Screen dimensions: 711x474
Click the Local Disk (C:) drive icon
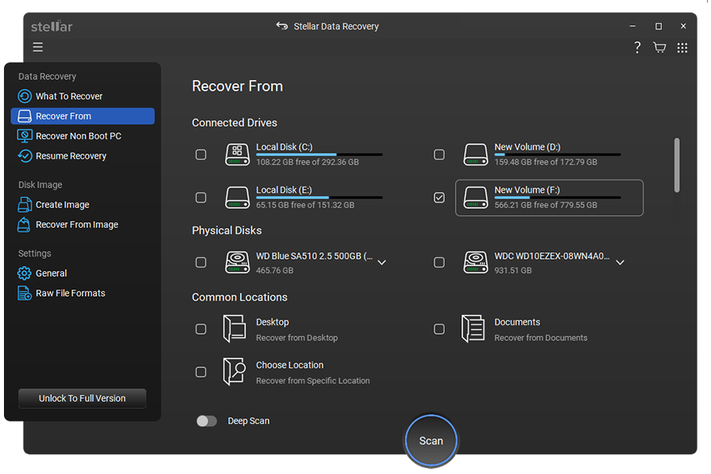click(237, 154)
